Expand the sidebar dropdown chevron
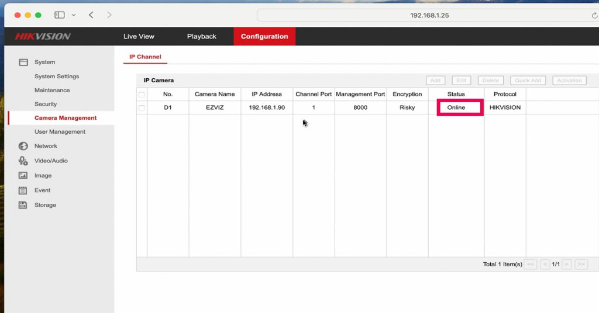The image size is (599, 313). click(73, 15)
